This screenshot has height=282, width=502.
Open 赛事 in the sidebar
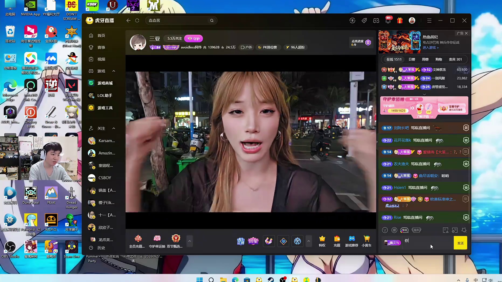[x=101, y=47]
